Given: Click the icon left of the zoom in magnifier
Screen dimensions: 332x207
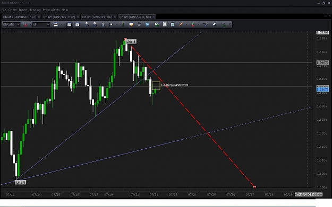Looking at the screenshot, I should click(x=77, y=25).
